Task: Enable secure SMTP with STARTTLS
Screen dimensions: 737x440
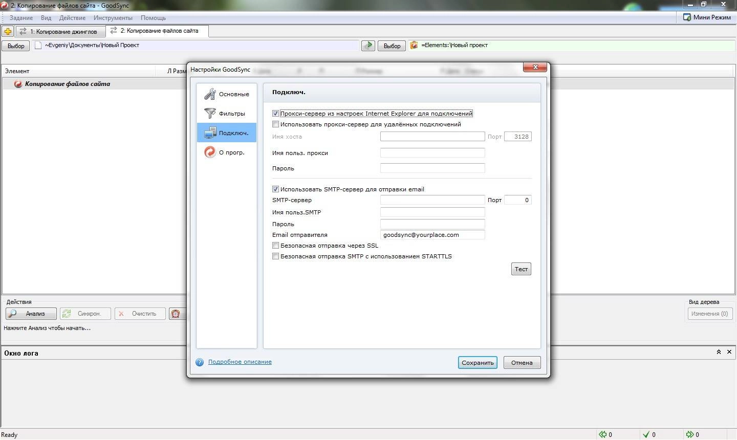Action: click(x=275, y=256)
